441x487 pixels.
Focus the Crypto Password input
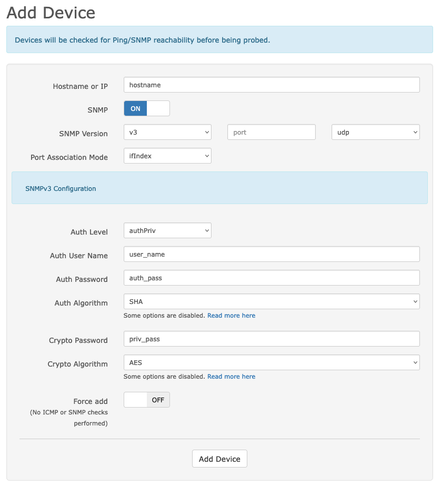(x=271, y=339)
